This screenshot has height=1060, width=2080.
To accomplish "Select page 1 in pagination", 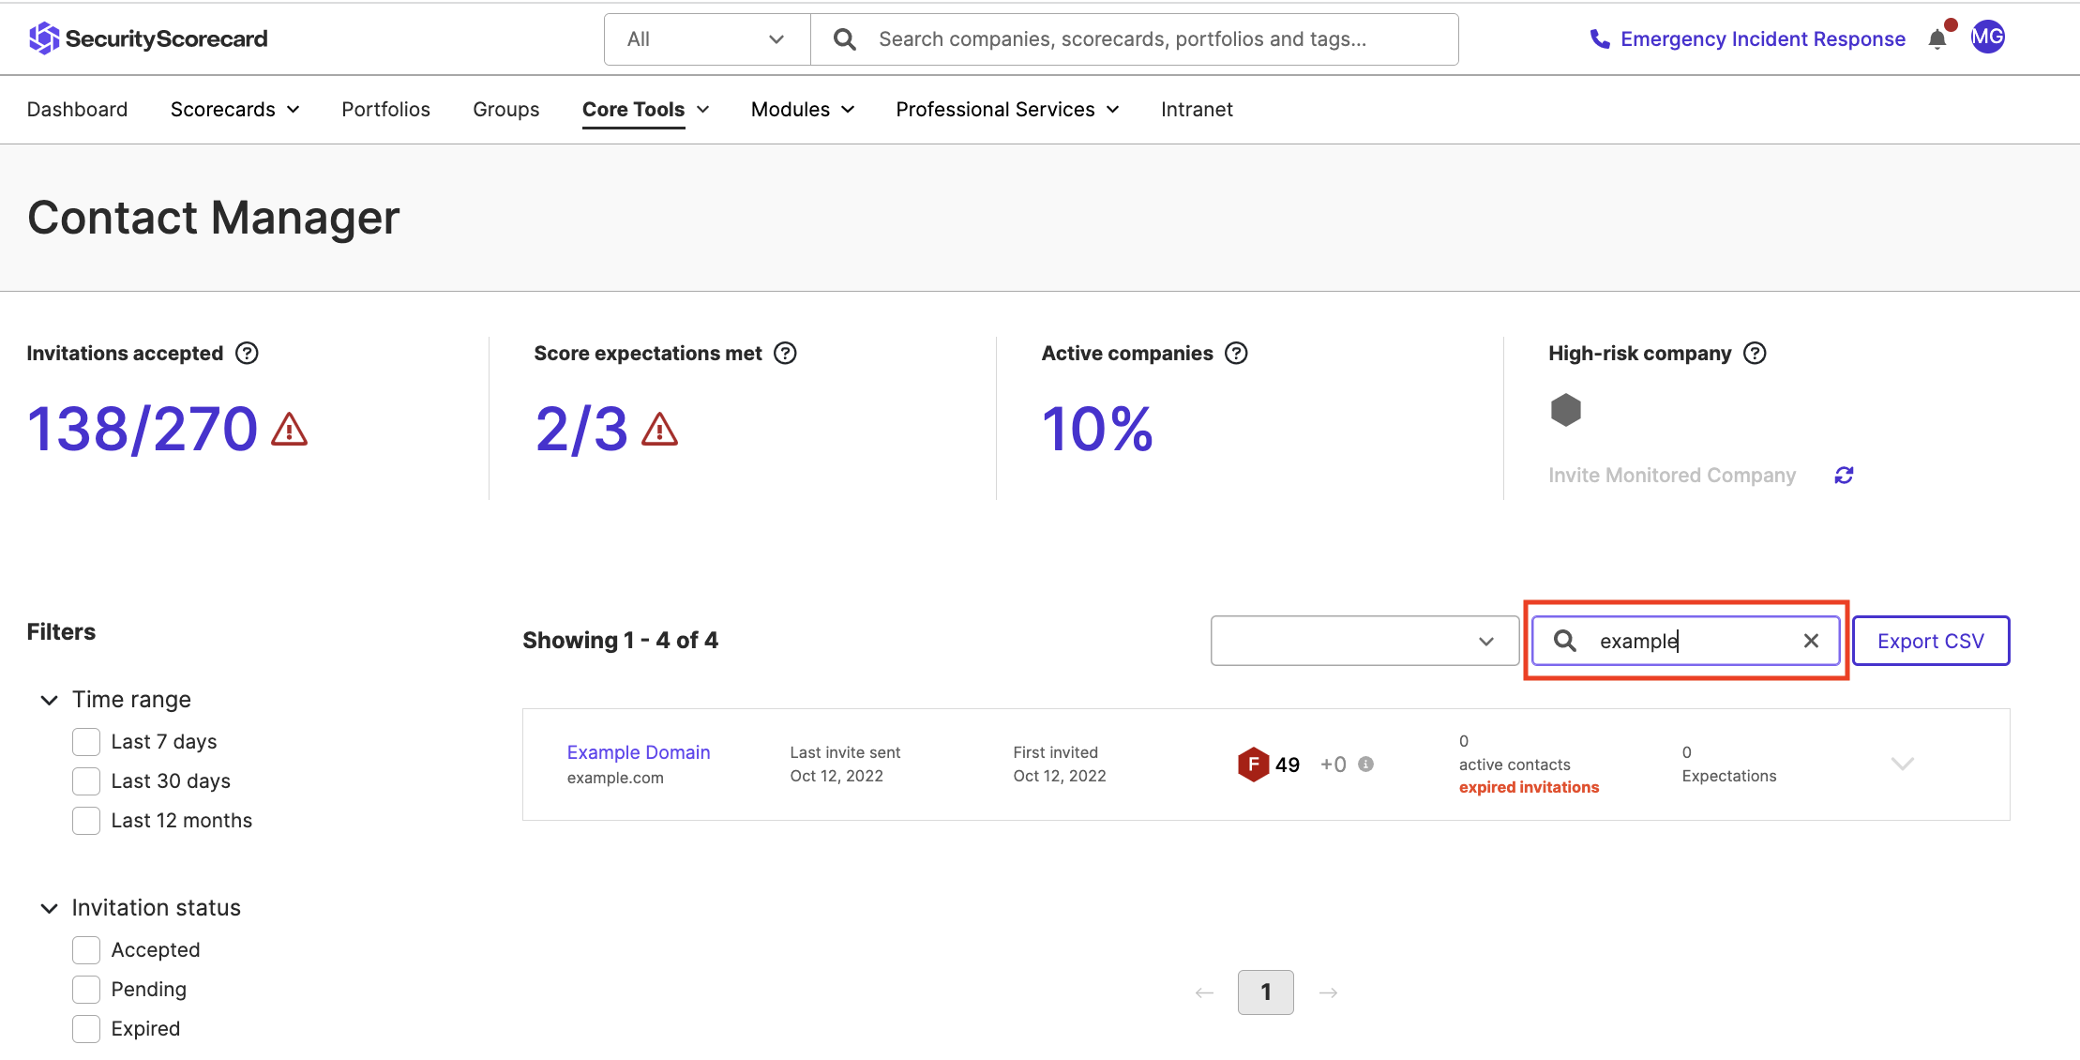I will 1266,992.
